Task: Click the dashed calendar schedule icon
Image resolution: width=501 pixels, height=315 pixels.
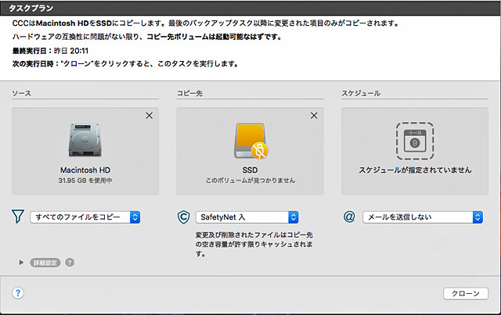Action: (415, 141)
